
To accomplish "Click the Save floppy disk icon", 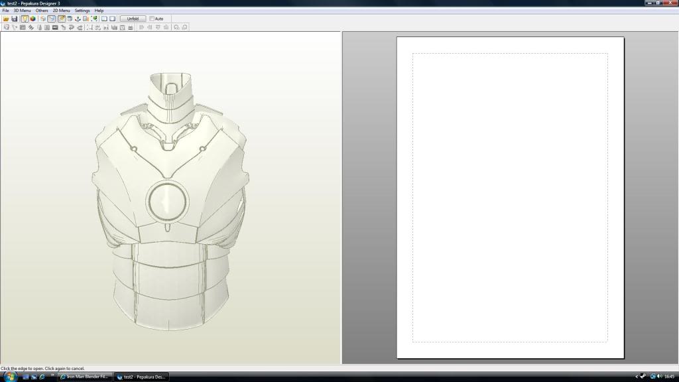I will pyautogui.click(x=15, y=19).
